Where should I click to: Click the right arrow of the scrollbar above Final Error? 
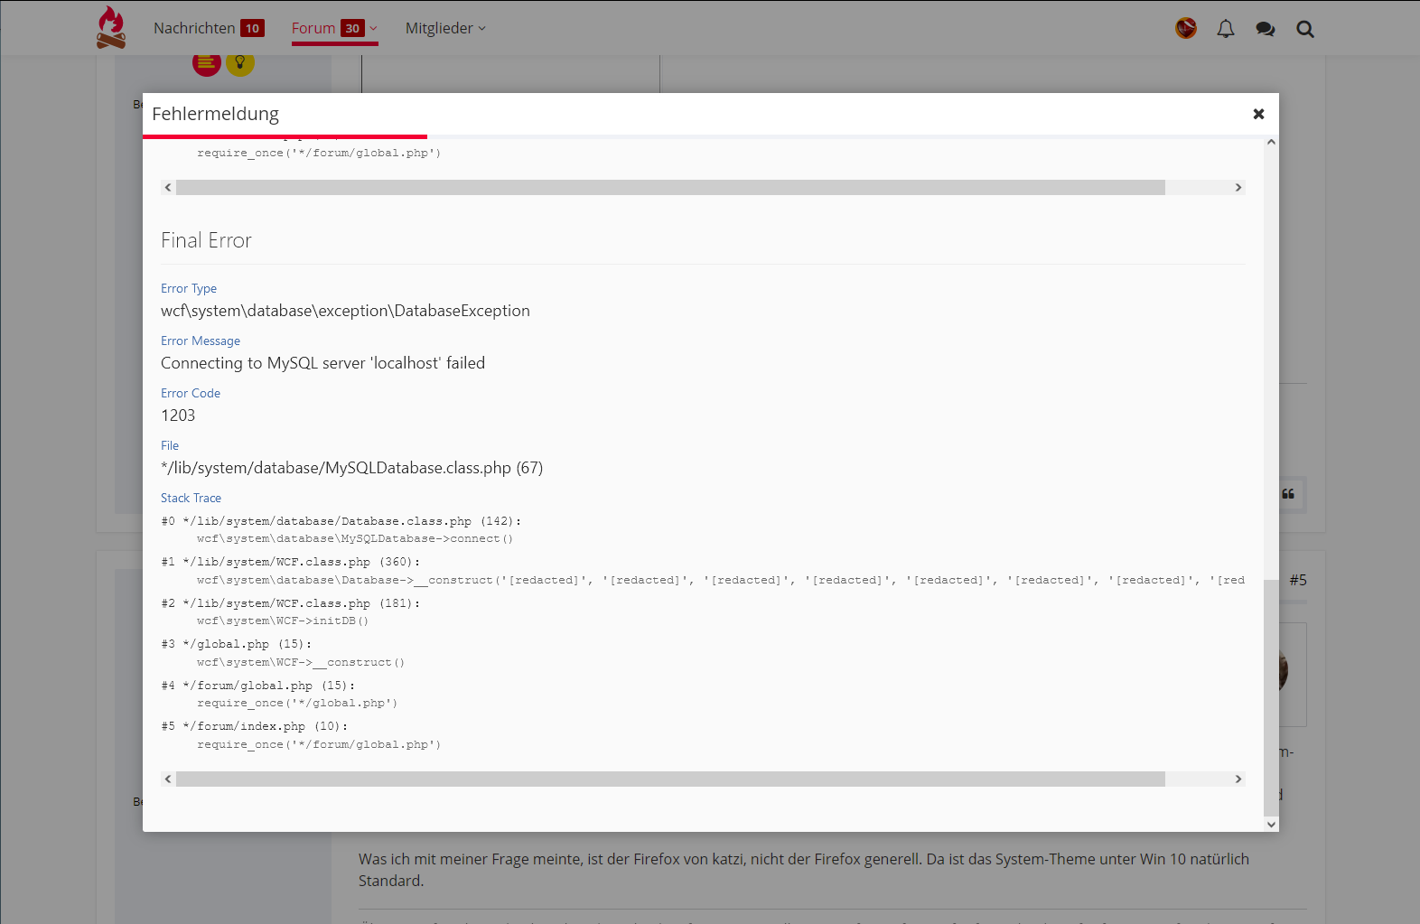[1238, 188]
